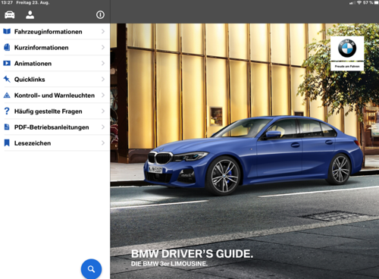Image resolution: width=379 pixels, height=279 pixels.
Task: Click the warning triangle icon for Warnleuchten
Action: pos(7,96)
